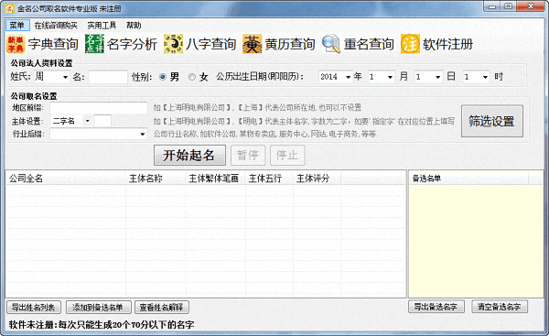
Task: Click the 软件注册 orange icon
Action: (410, 44)
